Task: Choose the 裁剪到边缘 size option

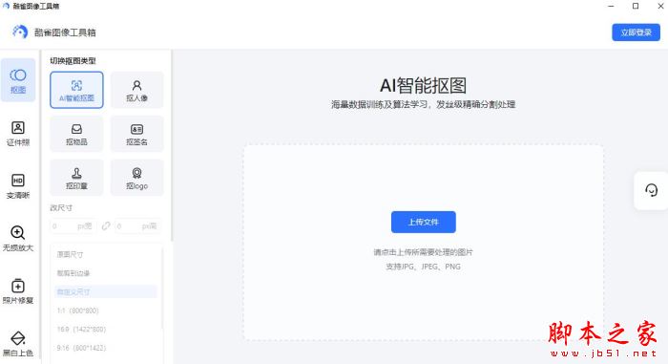Action: click(x=106, y=273)
